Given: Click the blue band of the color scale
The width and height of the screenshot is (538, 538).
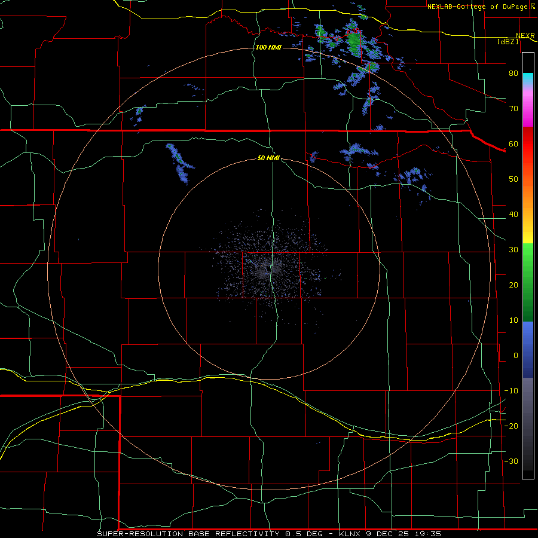Looking at the screenshot, I should tap(528, 350).
